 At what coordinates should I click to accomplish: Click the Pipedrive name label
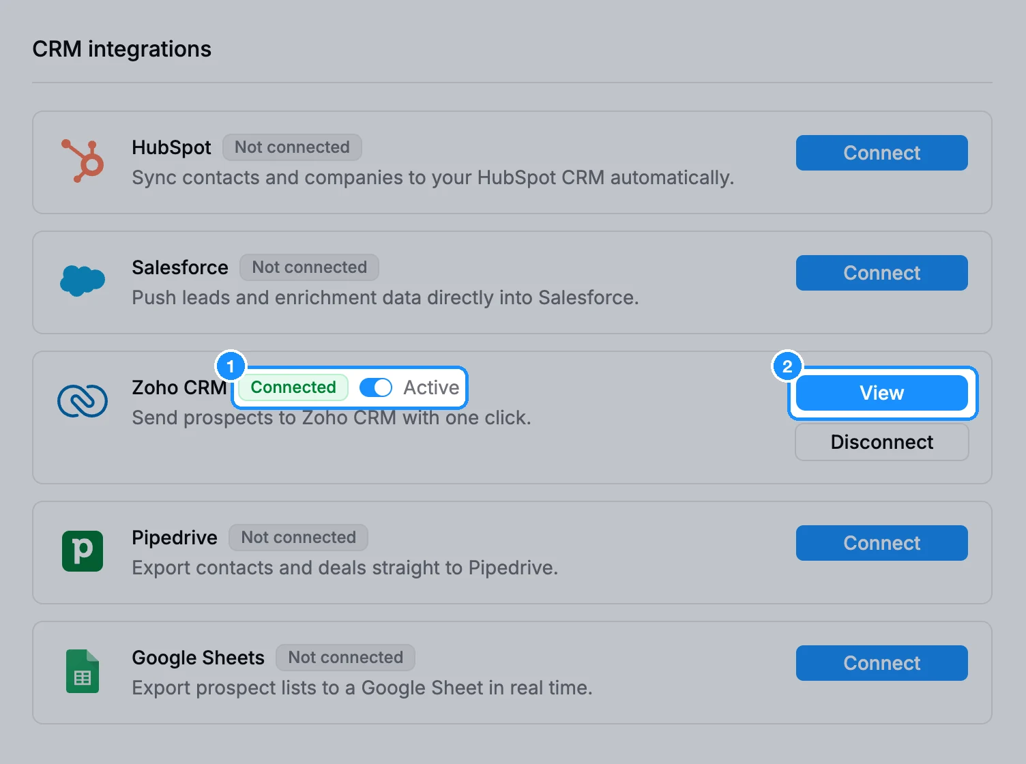tap(175, 538)
